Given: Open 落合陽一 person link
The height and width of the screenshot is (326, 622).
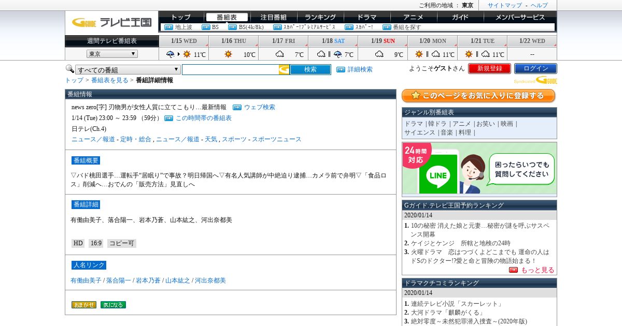Looking at the screenshot, I should click(x=119, y=280).
